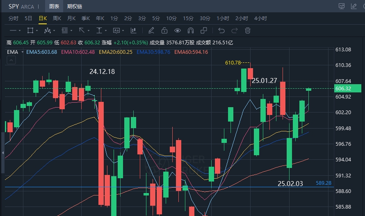Collapse the indicator legend chevron
Screen dimensions: 365x216
coord(11,61)
